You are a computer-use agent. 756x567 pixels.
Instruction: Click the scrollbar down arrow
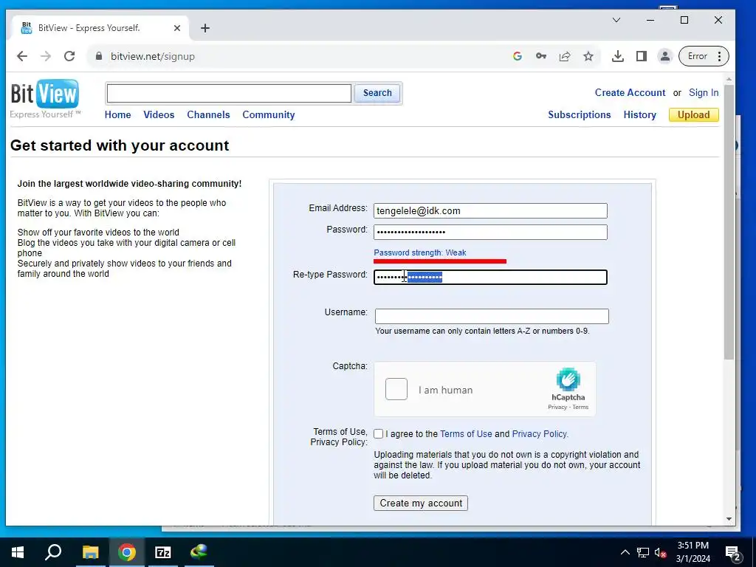(x=729, y=519)
